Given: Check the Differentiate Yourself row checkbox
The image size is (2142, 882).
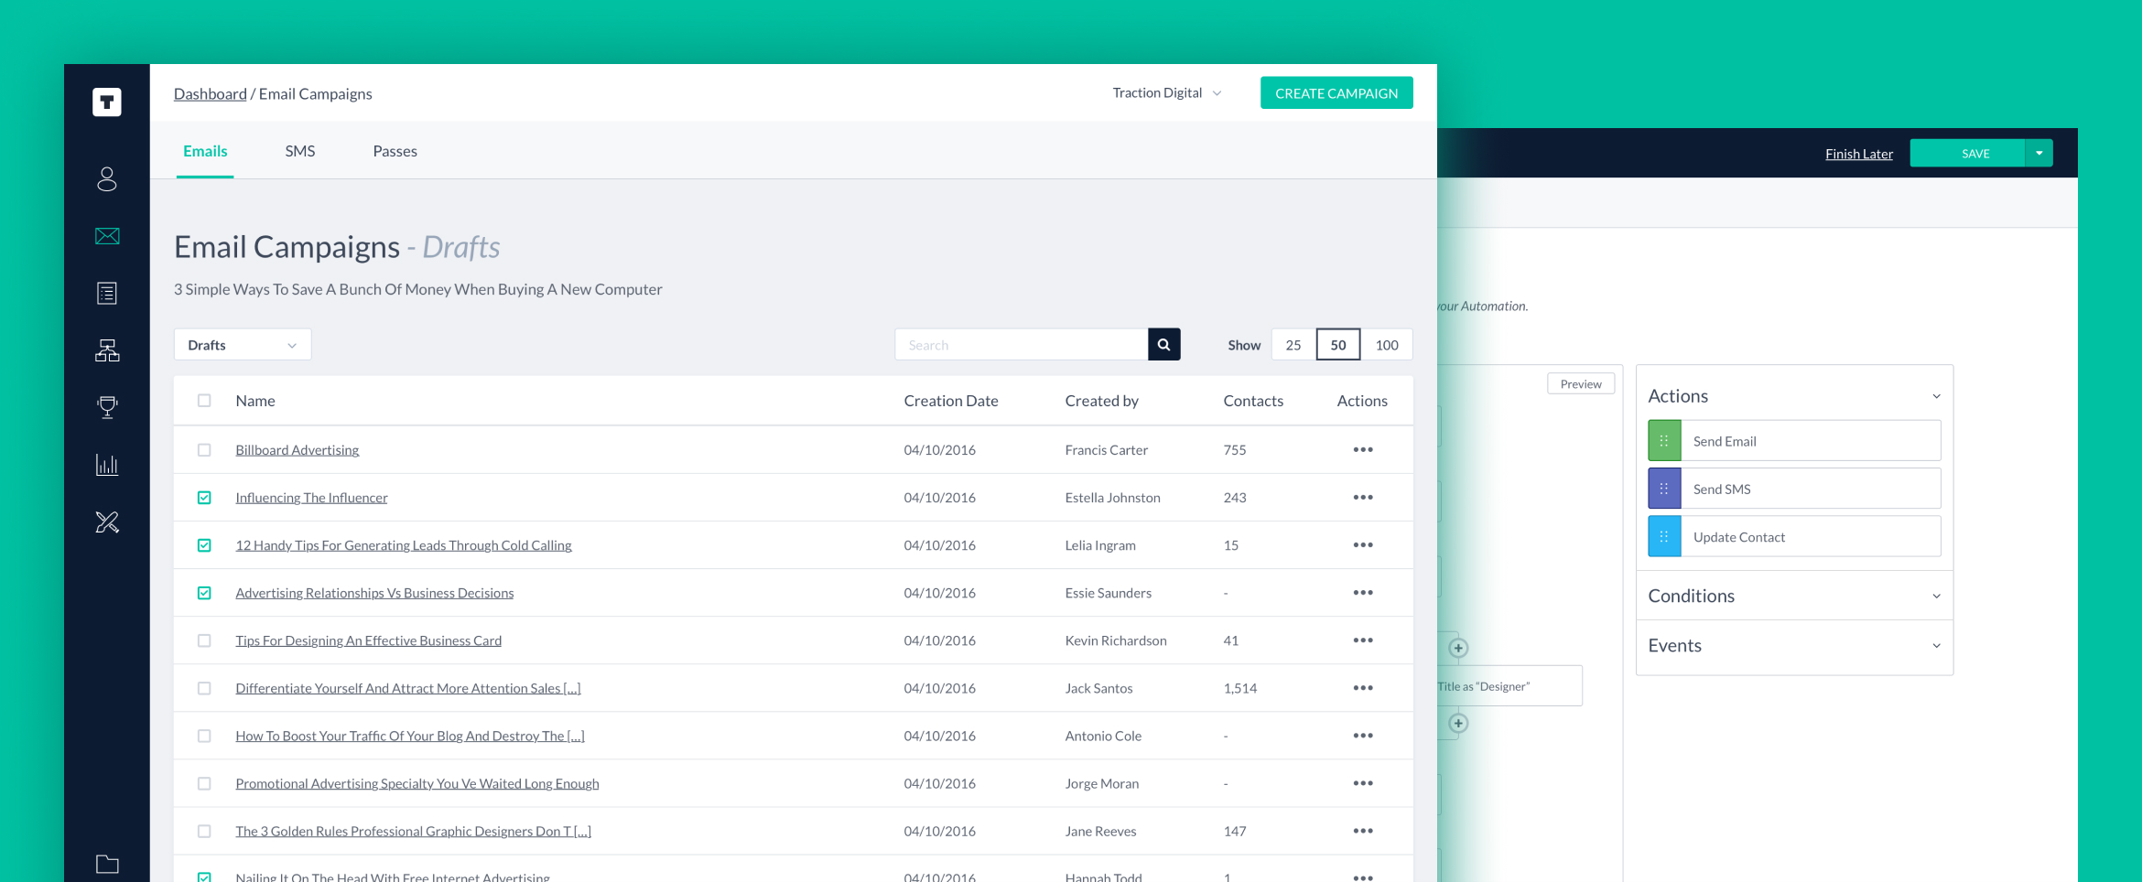Looking at the screenshot, I should click(204, 688).
